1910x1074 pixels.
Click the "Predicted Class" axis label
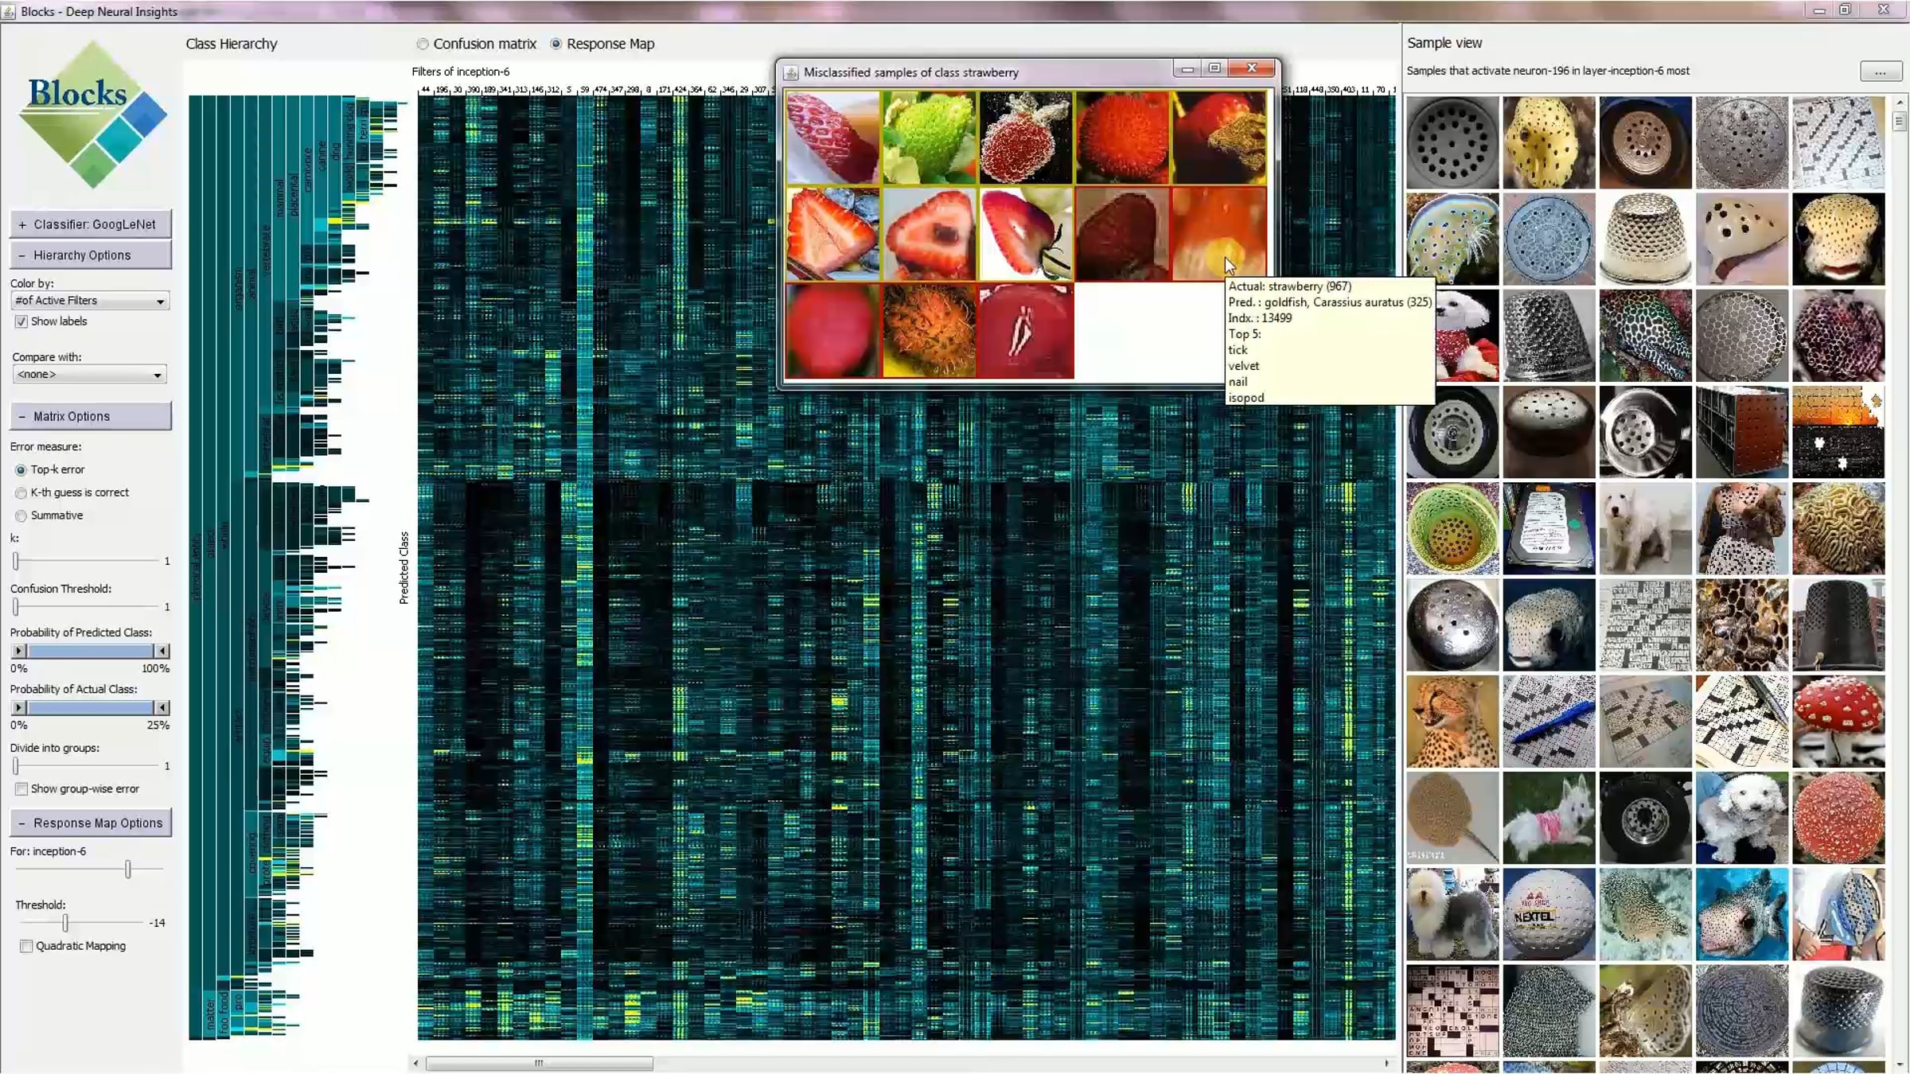pyautogui.click(x=403, y=568)
